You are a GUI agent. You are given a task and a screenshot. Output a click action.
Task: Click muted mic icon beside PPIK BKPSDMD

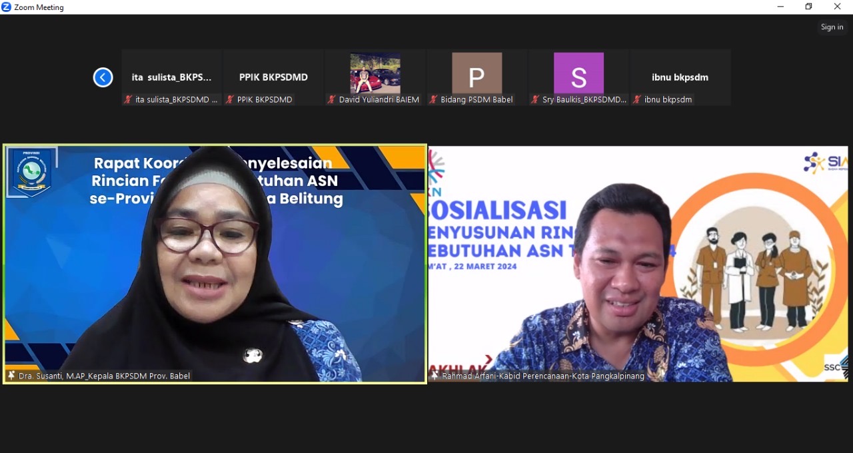click(x=230, y=100)
